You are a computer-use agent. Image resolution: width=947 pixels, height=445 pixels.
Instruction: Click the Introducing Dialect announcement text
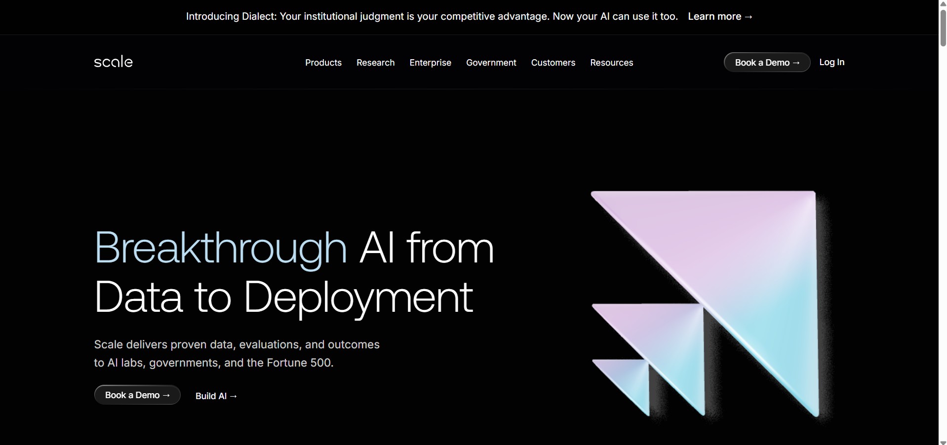432,16
